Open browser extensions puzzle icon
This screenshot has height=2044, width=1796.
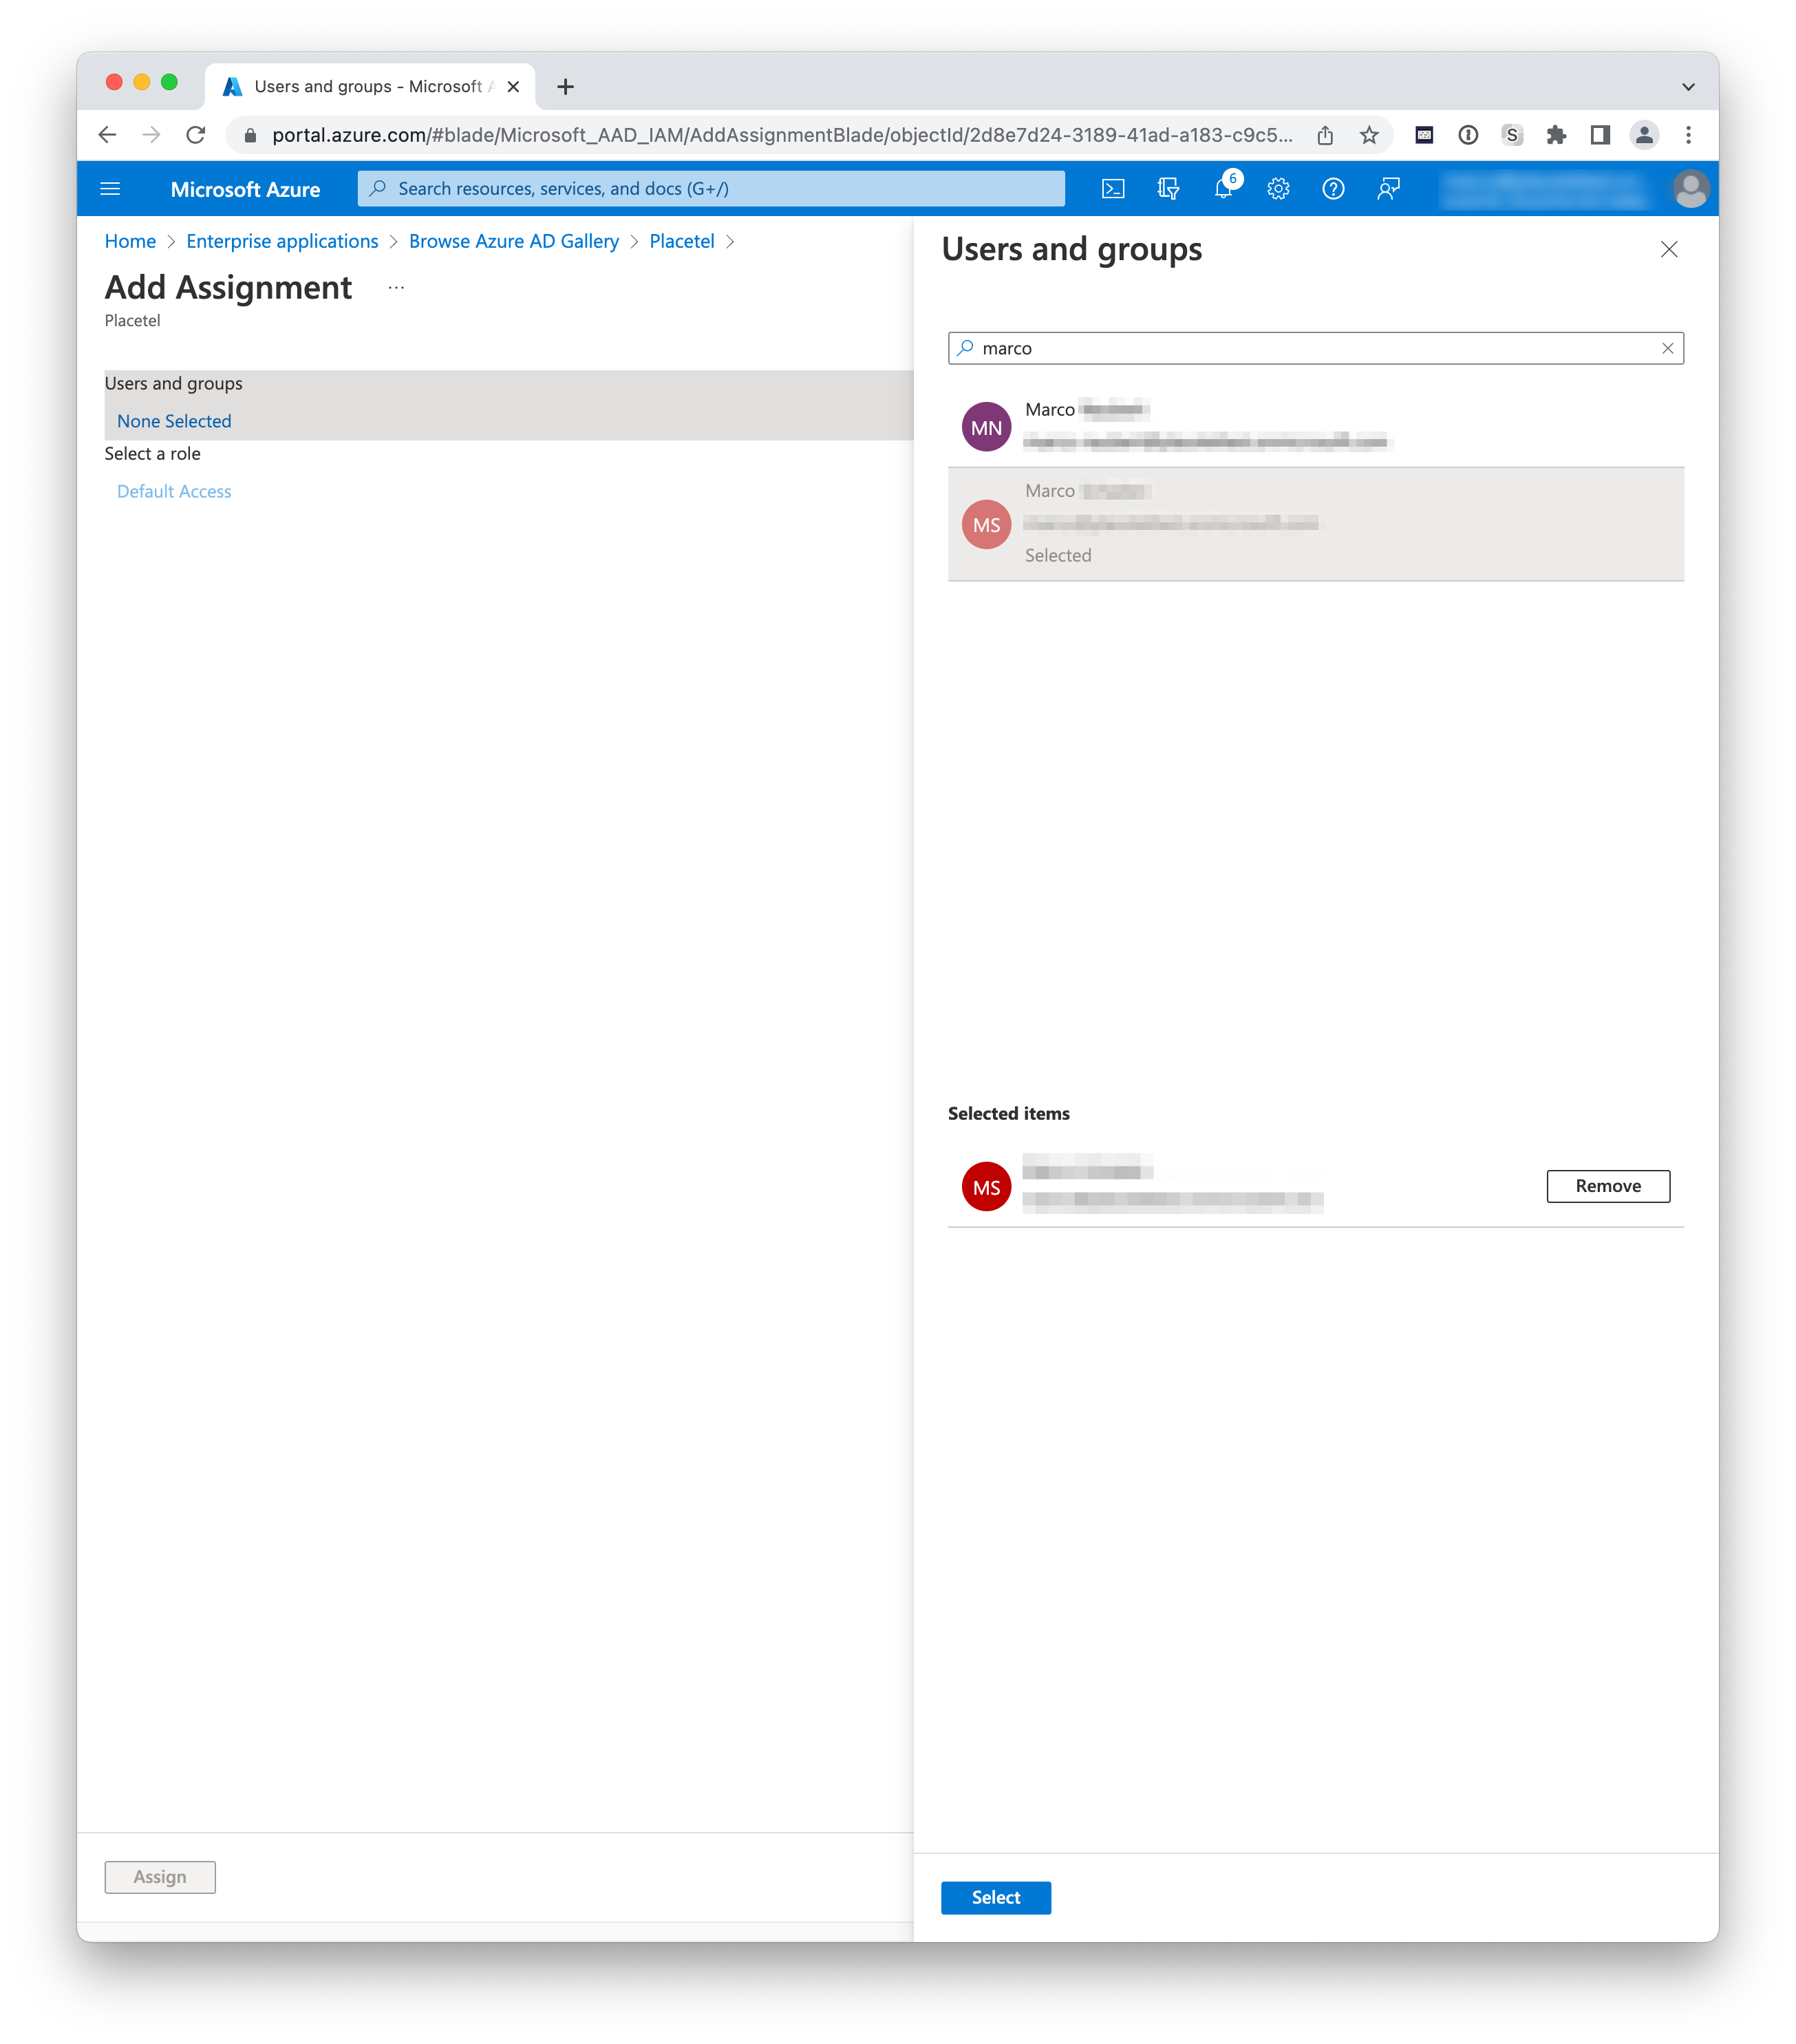[1556, 135]
